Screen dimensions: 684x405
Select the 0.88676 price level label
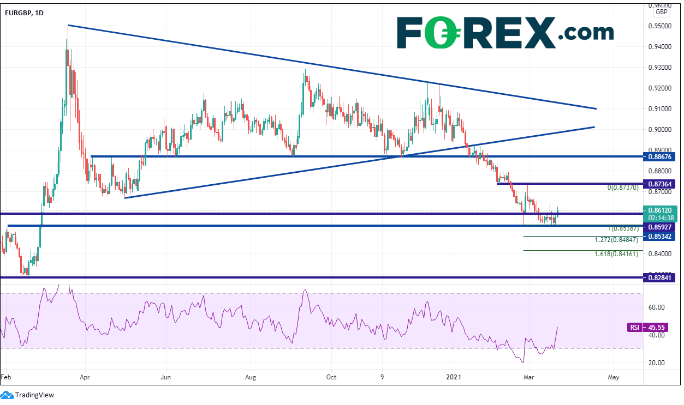661,156
